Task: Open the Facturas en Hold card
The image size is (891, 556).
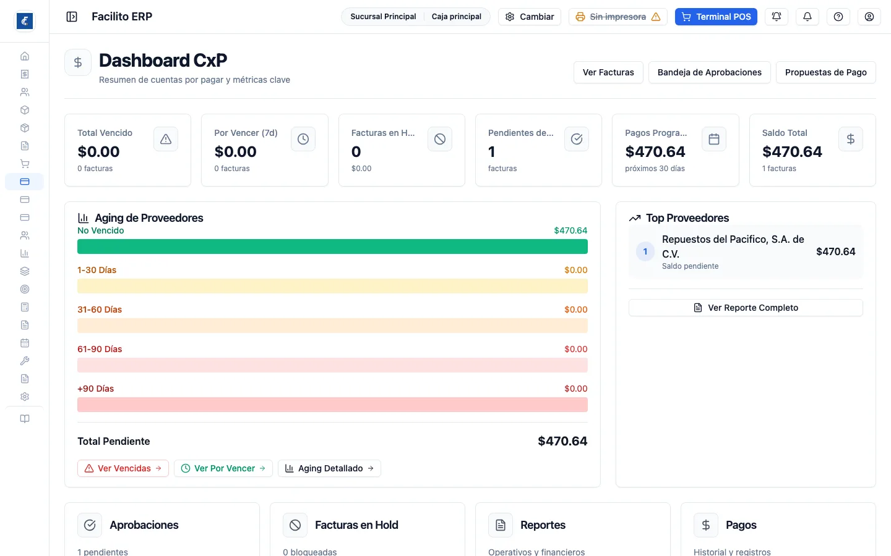Action: (x=368, y=529)
